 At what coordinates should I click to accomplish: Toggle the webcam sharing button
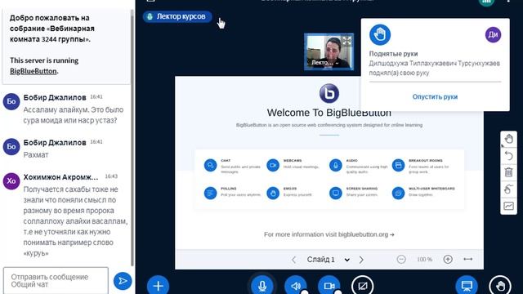point(329,285)
